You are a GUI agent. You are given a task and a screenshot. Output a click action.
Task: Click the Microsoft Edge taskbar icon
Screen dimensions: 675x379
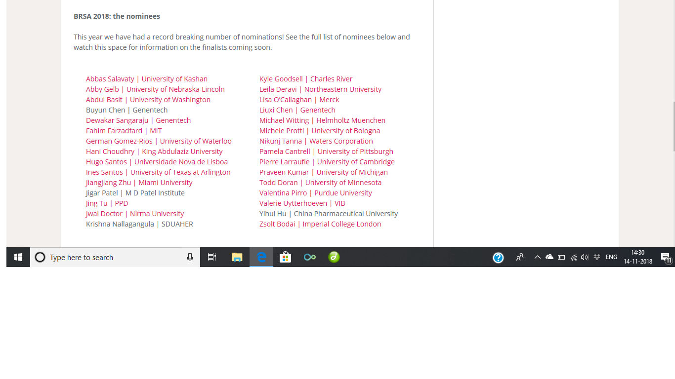[x=261, y=257]
